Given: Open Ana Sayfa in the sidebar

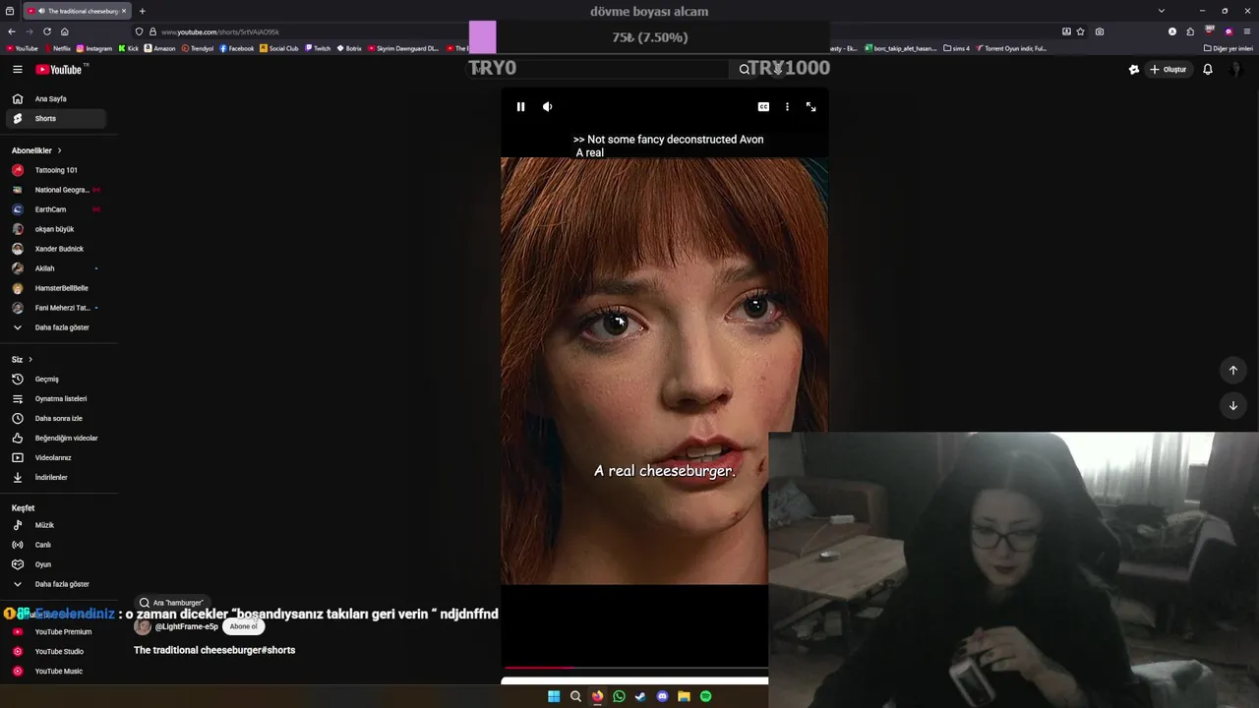Looking at the screenshot, I should pos(55,99).
